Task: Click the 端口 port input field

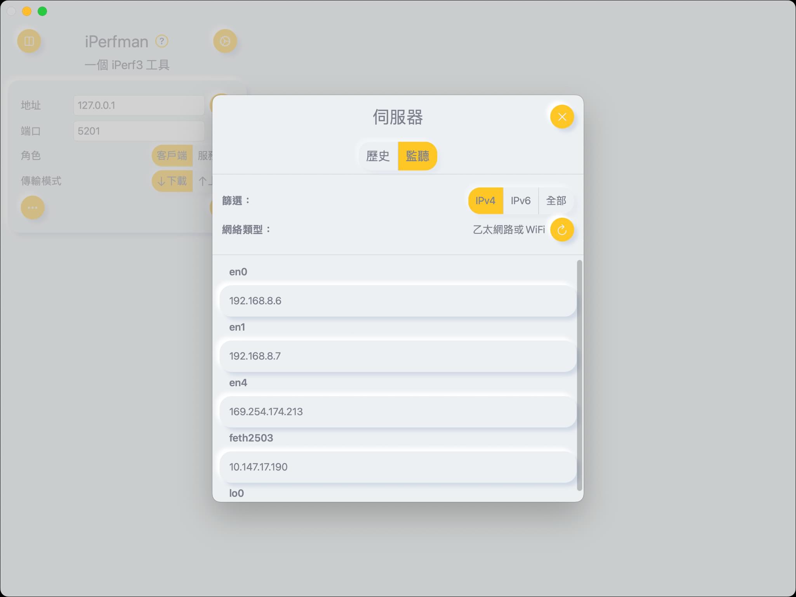Action: click(139, 131)
